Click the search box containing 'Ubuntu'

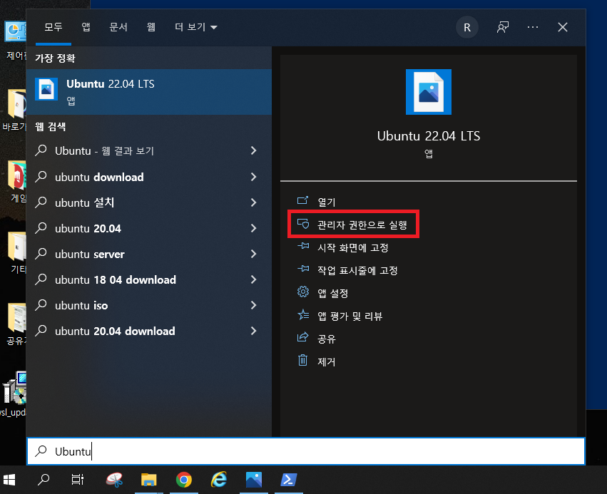306,451
